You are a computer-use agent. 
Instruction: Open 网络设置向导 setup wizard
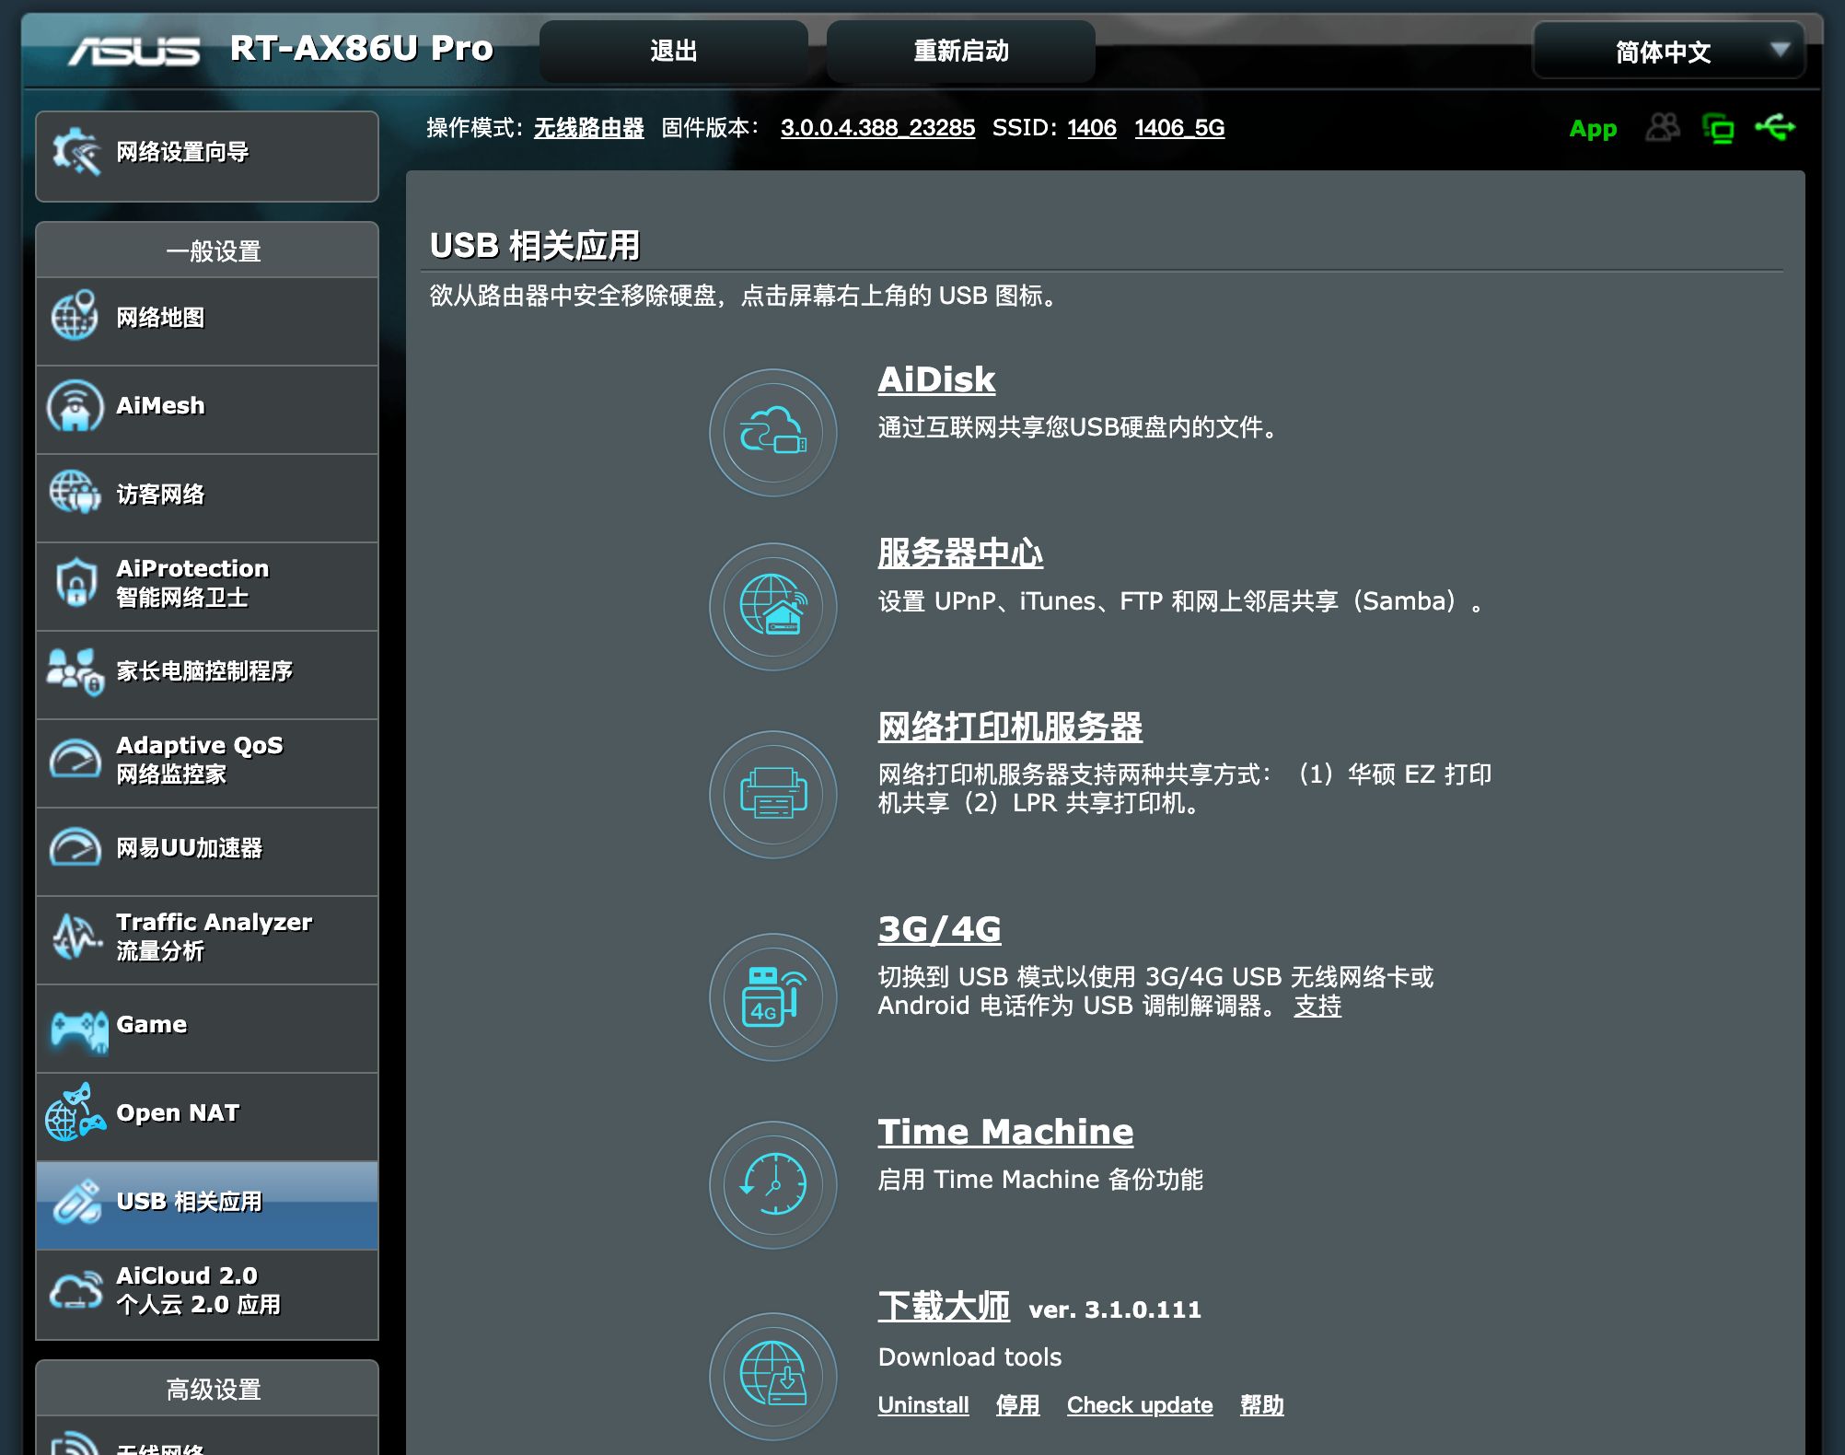[x=207, y=156]
